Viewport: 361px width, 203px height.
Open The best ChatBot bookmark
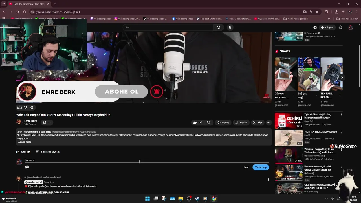click(x=209, y=19)
